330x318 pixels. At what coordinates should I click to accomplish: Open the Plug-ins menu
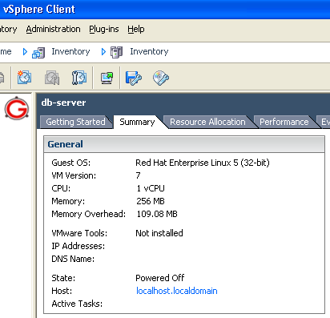(104, 29)
